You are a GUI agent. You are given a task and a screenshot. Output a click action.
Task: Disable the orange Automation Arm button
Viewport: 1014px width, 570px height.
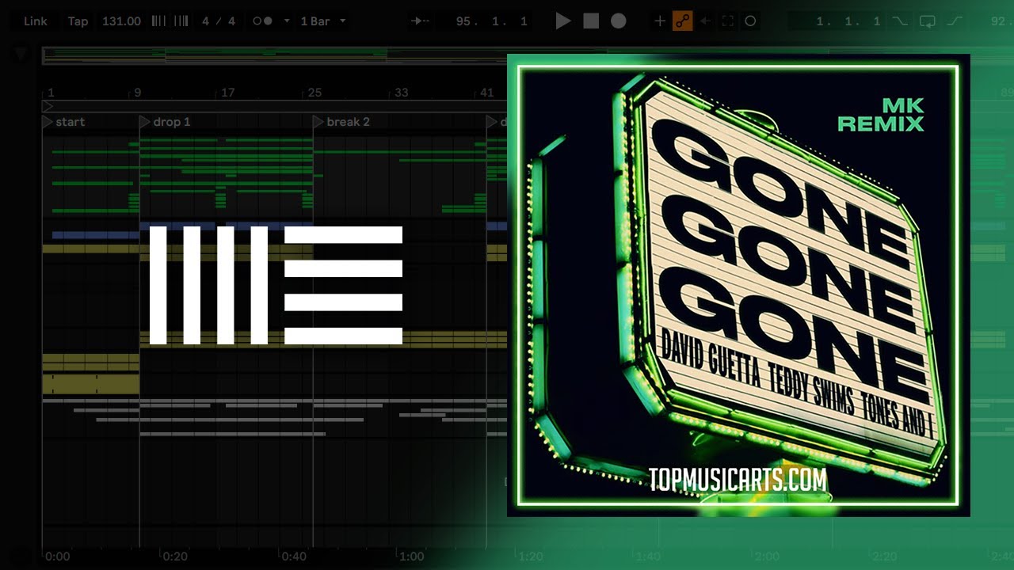[682, 21]
